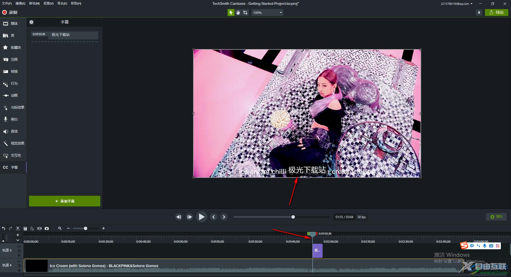The image size is (511, 277).
Task: Click the 添加字幕 add caption button
Action: pyautogui.click(x=65, y=201)
